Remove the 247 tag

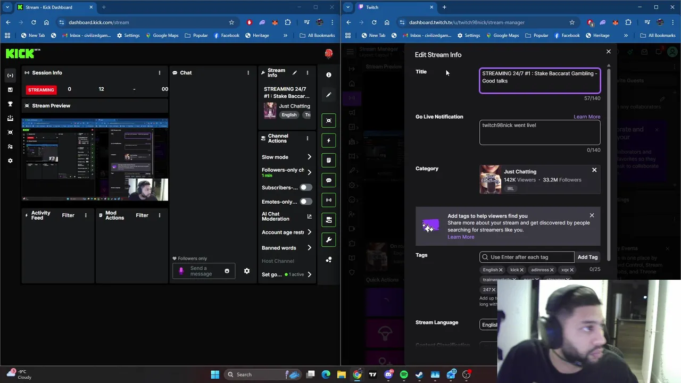point(493,290)
